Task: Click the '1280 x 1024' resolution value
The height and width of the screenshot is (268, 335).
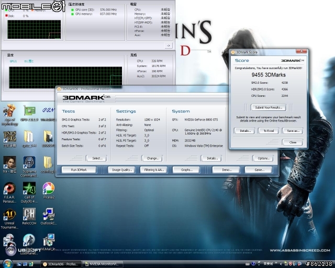Action: coord(152,120)
